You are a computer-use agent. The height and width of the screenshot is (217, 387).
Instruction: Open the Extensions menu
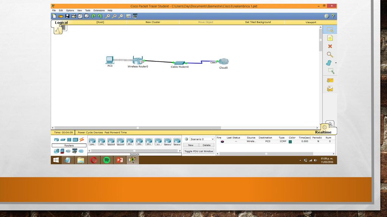point(99,11)
